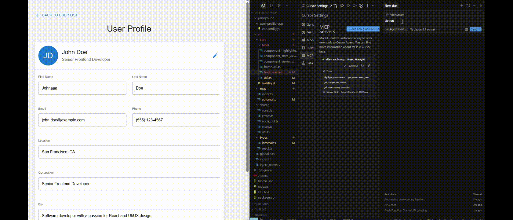Focus the Email field
Viewport: 513px width, 220px height.
click(82, 120)
